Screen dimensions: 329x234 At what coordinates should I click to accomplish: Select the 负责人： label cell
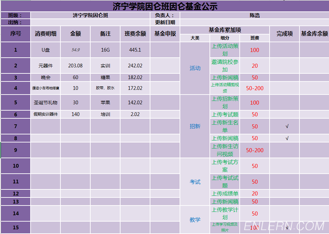(165, 15)
